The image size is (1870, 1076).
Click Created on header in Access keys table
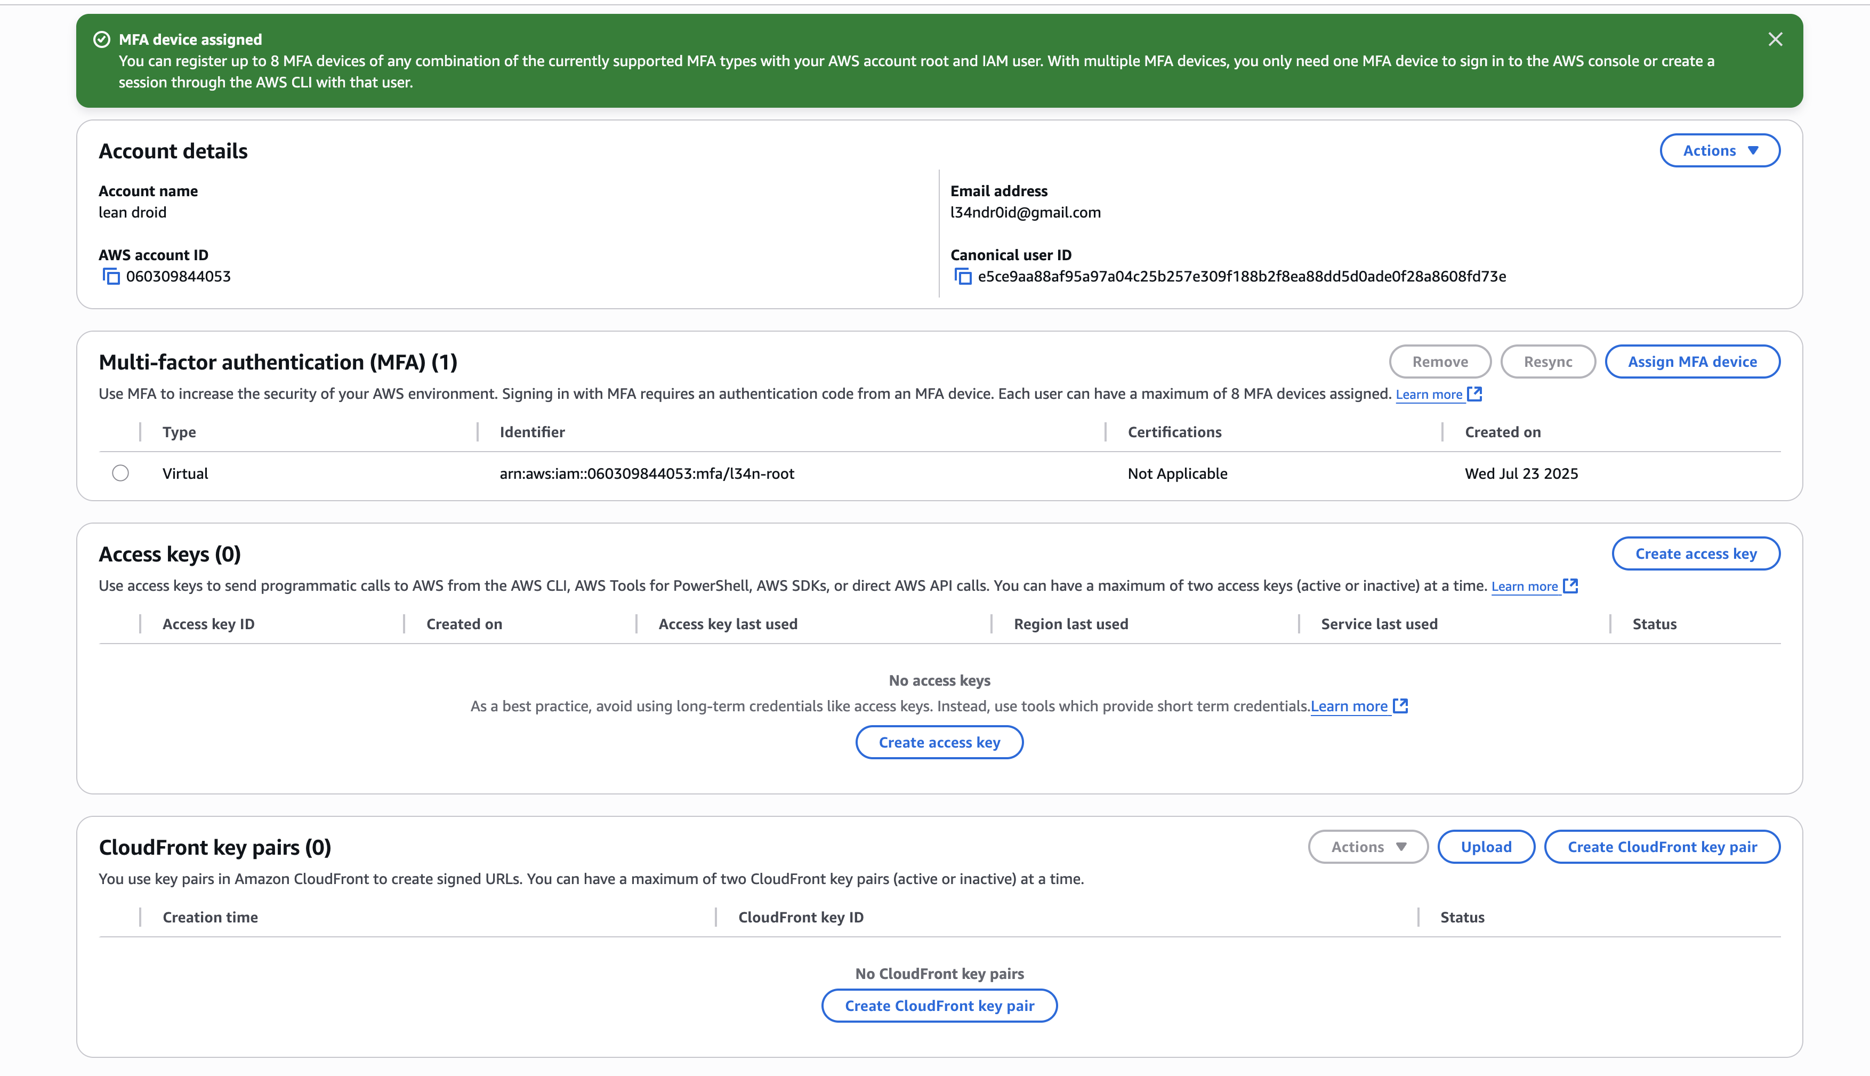coord(464,624)
